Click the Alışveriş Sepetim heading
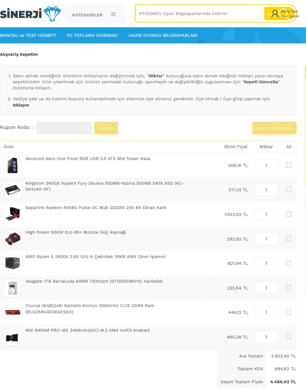This screenshot has width=306, height=390. 19,54
